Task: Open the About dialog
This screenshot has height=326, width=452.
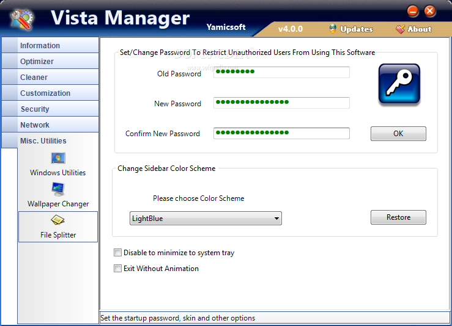Action: click(413, 29)
